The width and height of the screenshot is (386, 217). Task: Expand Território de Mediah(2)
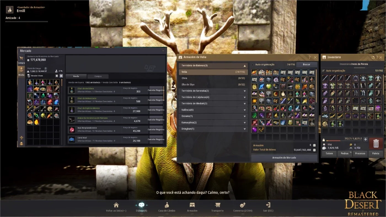point(213,104)
